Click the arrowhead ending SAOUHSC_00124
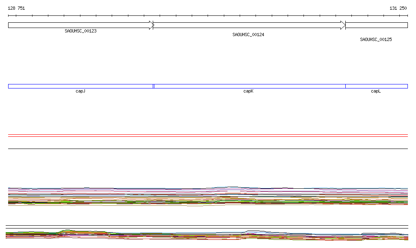 coord(343,25)
